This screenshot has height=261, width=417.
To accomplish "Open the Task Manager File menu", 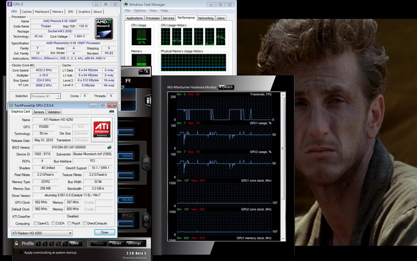I will pos(127,10).
